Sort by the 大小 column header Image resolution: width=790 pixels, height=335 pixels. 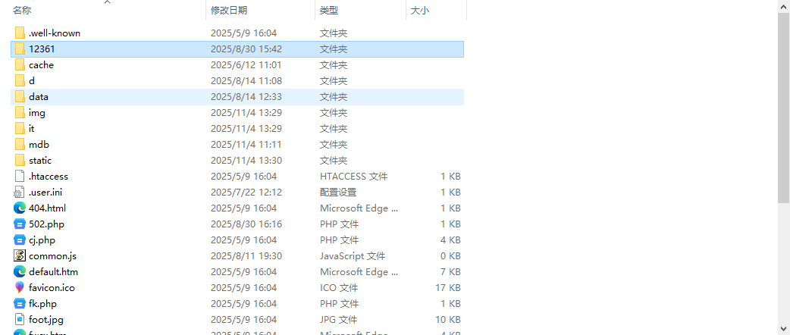tap(420, 11)
